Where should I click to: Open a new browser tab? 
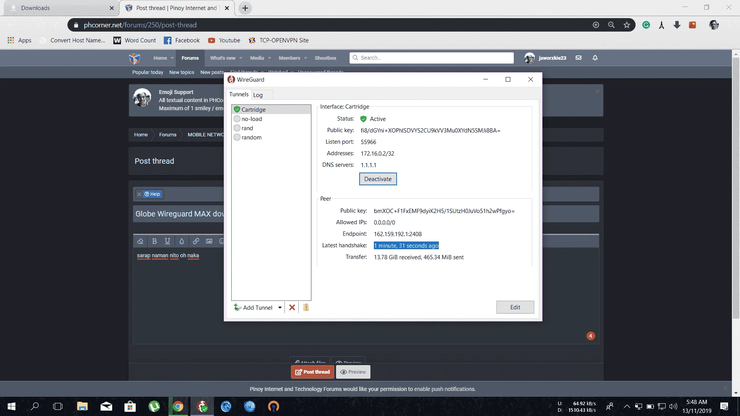coord(245,8)
